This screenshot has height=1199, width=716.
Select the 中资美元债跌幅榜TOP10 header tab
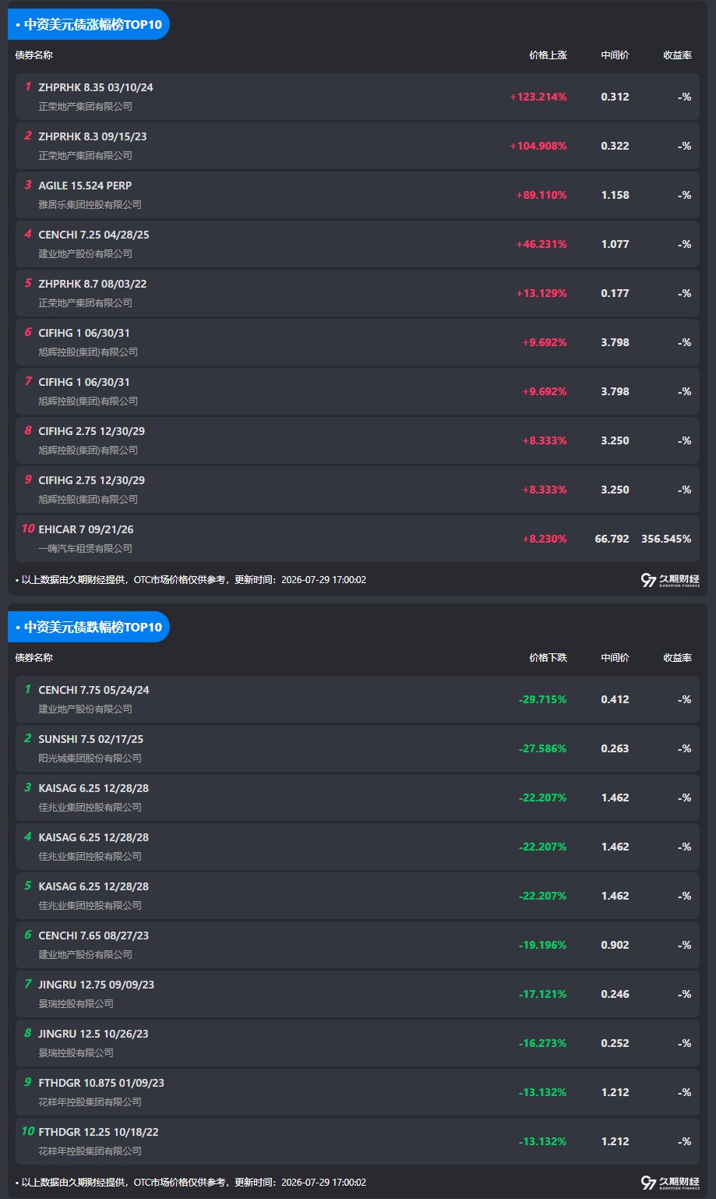pyautogui.click(x=89, y=627)
